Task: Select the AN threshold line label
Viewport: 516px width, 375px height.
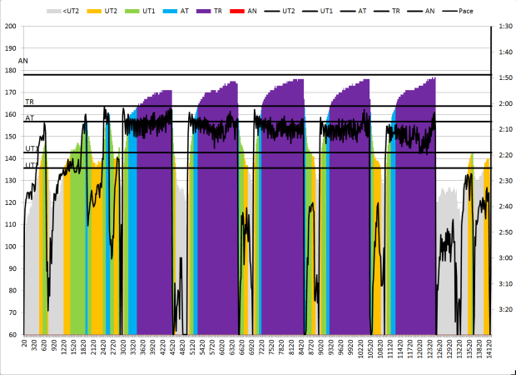Action: click(22, 61)
